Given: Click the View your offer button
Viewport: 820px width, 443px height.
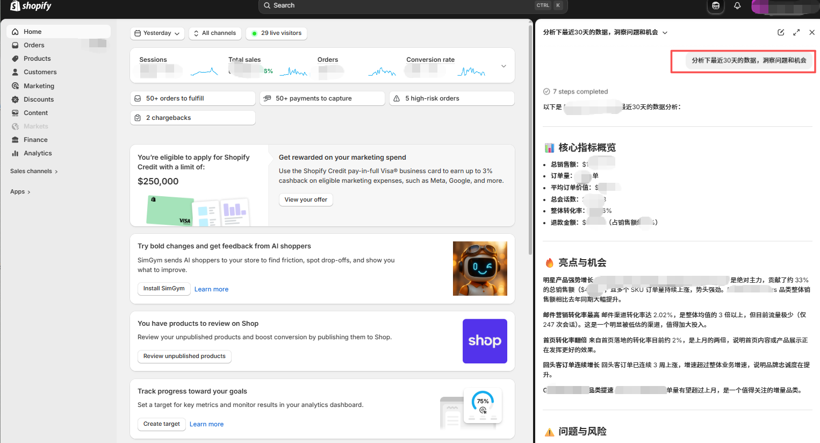Looking at the screenshot, I should (x=306, y=199).
